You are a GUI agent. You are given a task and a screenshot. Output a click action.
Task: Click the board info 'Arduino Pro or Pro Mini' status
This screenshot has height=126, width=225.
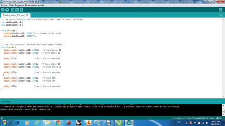tap(197, 118)
